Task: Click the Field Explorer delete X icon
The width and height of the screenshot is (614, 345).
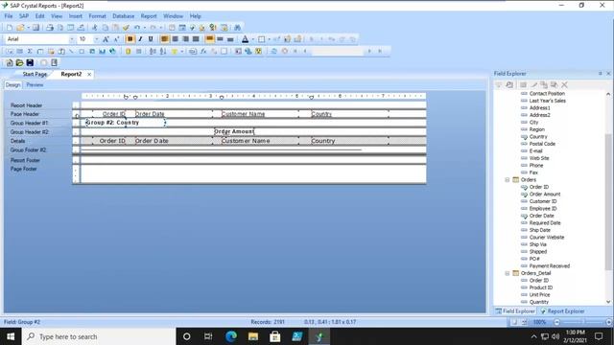Action: click(x=564, y=84)
